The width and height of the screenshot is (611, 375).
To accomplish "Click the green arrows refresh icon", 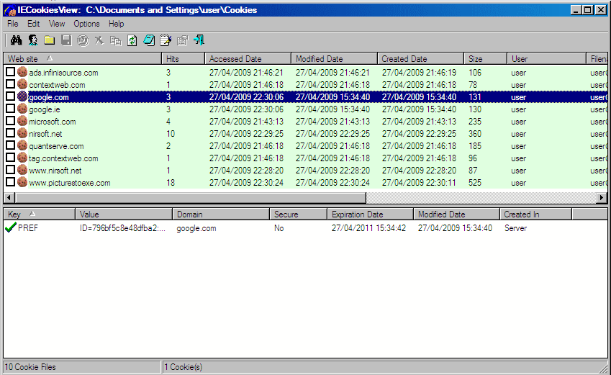I will (132, 40).
